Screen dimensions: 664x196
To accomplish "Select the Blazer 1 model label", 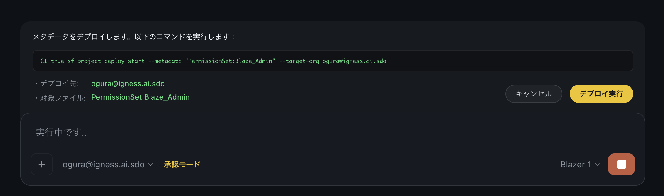I will [x=576, y=165].
